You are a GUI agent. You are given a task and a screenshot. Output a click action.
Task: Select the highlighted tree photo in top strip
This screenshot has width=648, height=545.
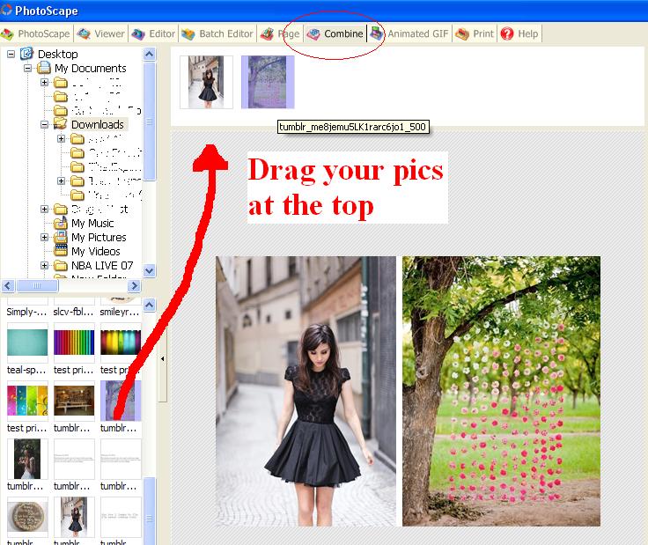click(268, 82)
